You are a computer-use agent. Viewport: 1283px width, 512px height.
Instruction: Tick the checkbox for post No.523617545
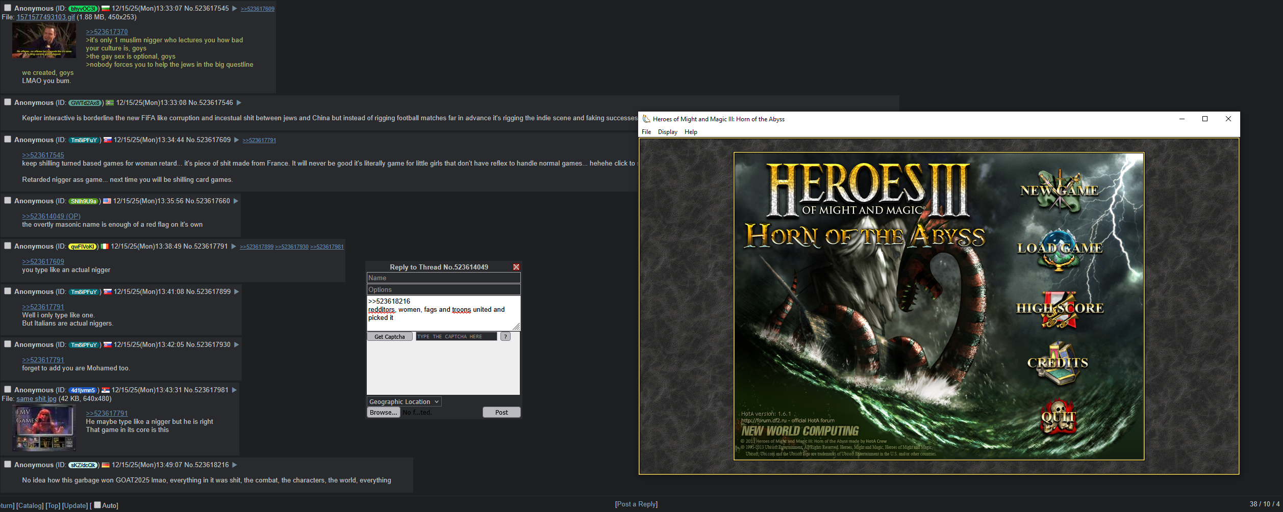[x=8, y=8]
